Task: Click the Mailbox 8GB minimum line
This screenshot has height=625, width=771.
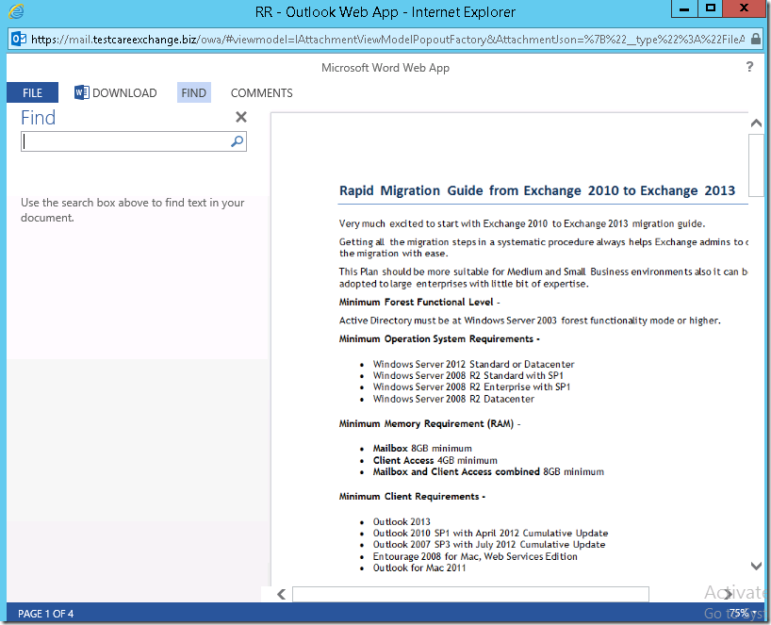Action: (422, 449)
